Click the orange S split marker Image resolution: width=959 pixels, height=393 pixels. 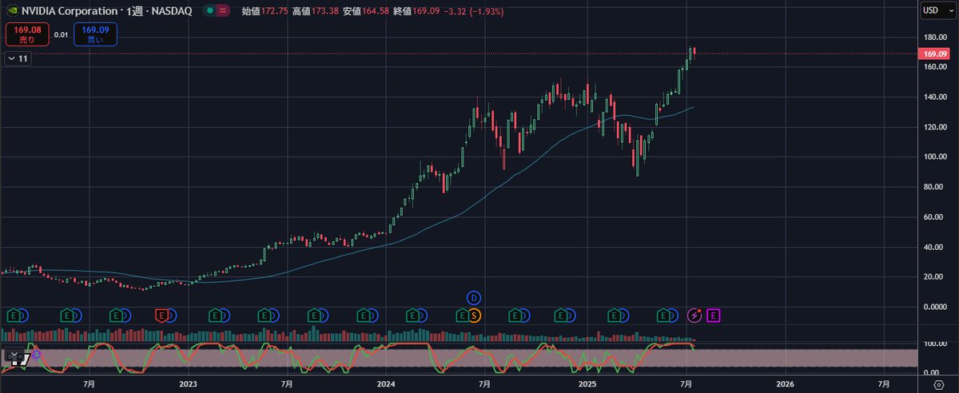click(x=474, y=316)
